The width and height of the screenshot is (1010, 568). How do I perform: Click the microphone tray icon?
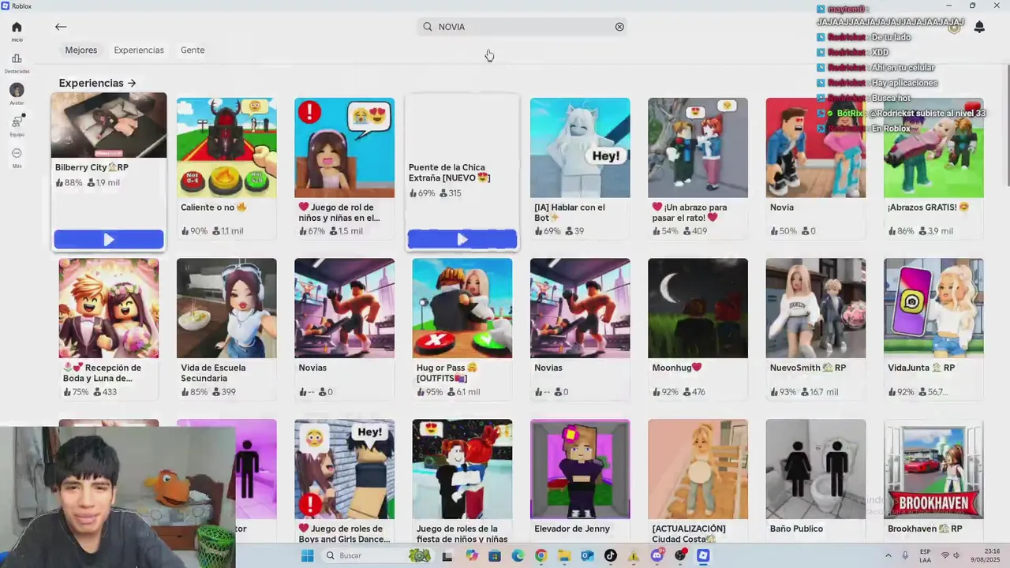tap(905, 555)
